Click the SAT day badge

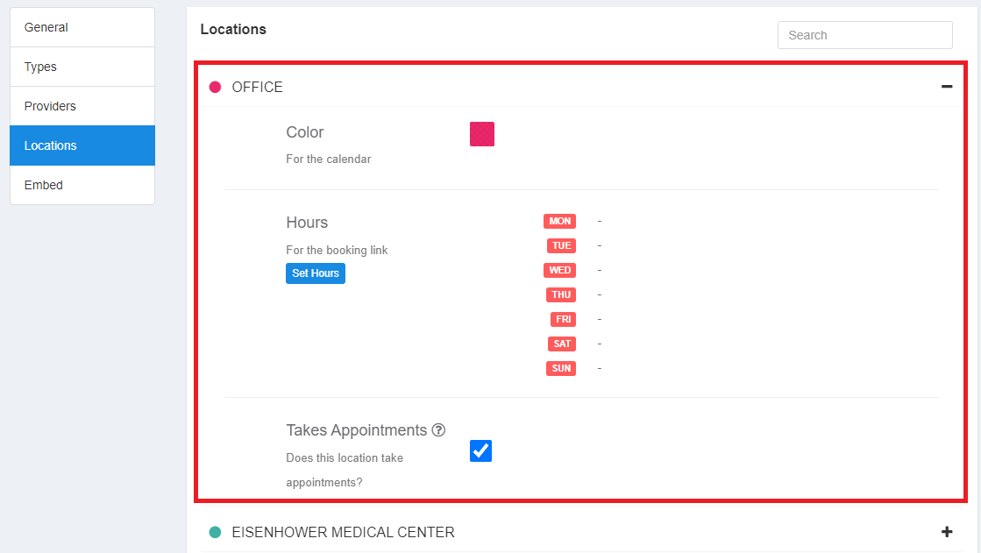click(562, 344)
